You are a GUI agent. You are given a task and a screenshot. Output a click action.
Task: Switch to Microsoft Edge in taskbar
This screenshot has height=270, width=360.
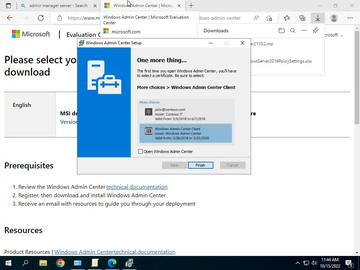click(x=112, y=263)
